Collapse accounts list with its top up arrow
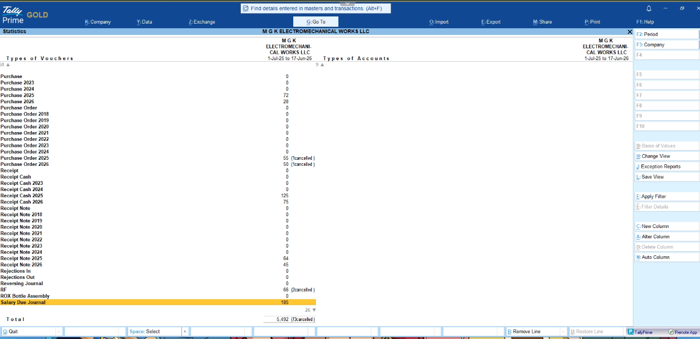This screenshot has width=700, height=339. (x=323, y=65)
